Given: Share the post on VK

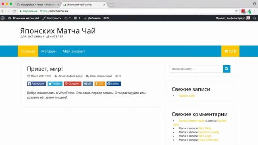Looking at the screenshot, I should point(88,84).
